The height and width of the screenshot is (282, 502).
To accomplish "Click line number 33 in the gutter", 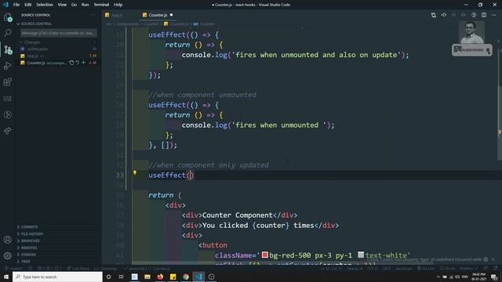I will pyautogui.click(x=119, y=175).
